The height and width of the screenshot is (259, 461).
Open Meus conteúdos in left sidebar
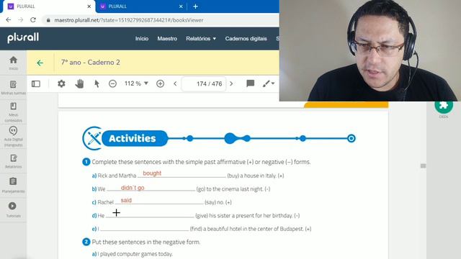click(x=13, y=112)
